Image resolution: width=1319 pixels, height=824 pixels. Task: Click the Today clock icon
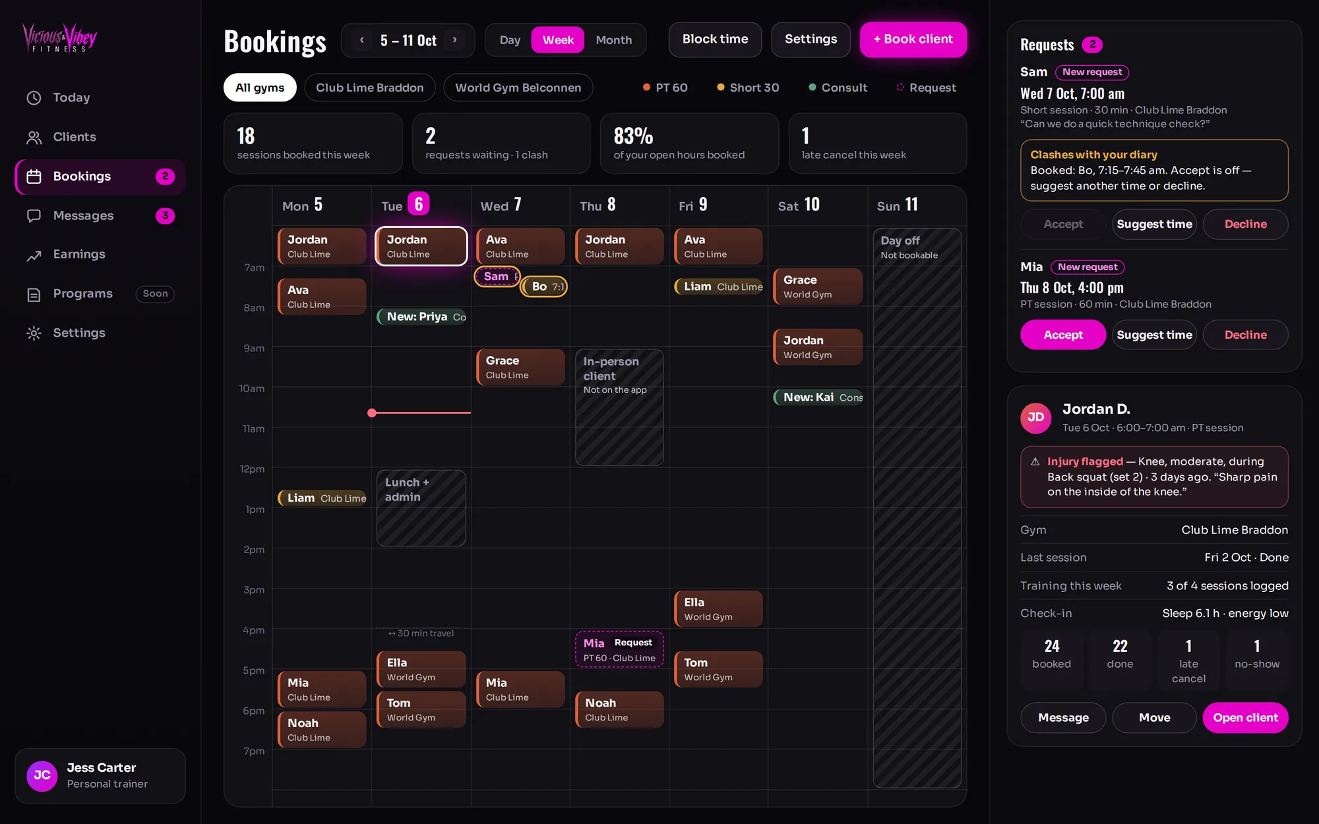coord(34,98)
